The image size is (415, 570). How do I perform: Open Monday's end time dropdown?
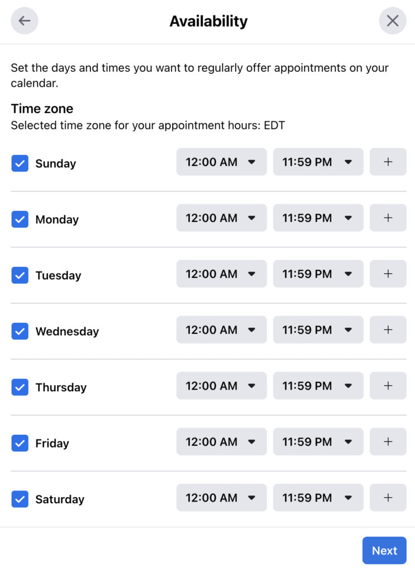pos(318,218)
